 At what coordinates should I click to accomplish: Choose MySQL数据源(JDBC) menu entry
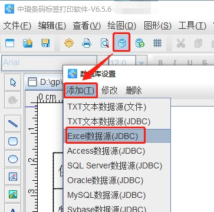(106, 195)
